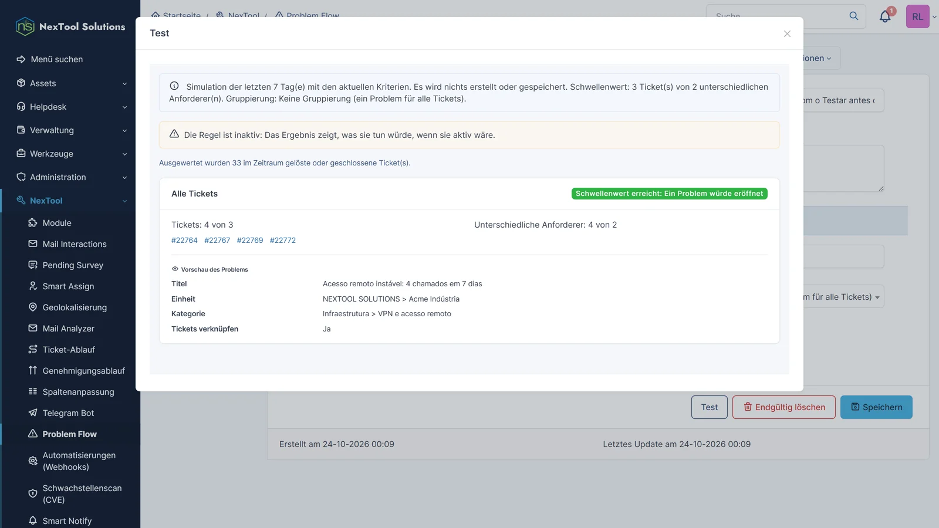
Task: Click the Startseite breadcrumb link
Action: tap(176, 14)
